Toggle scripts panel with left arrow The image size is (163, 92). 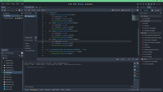tap(38, 59)
